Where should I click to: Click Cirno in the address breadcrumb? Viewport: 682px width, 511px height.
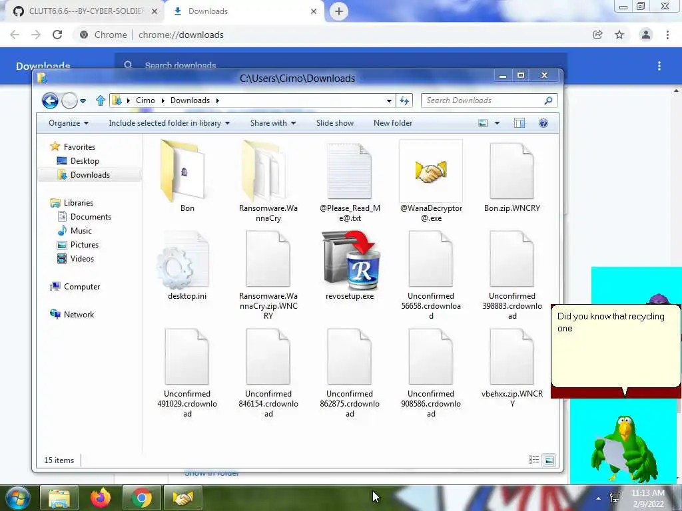click(x=145, y=100)
